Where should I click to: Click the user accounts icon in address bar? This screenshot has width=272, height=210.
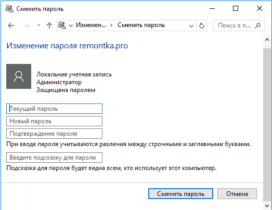(62, 25)
